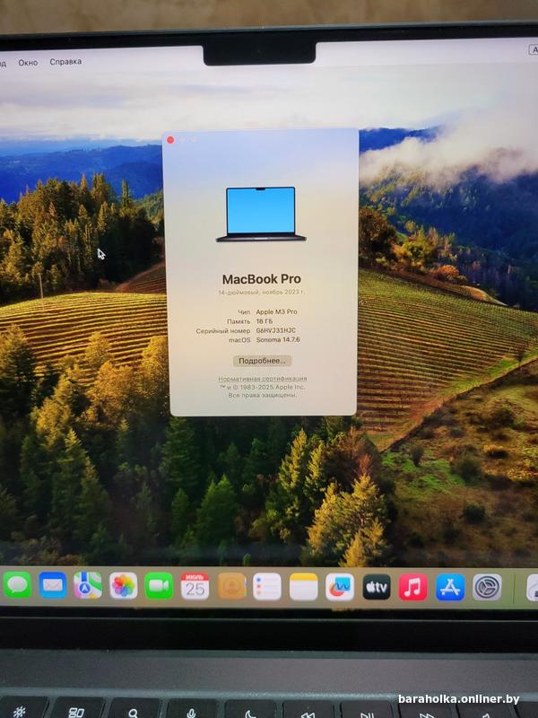Open the Contacts app in the Dock
Screen dimensions: 538x718
[x=232, y=586]
